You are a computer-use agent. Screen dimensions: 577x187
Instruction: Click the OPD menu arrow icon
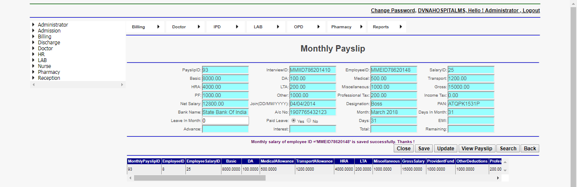pyautogui.click(x=318, y=27)
